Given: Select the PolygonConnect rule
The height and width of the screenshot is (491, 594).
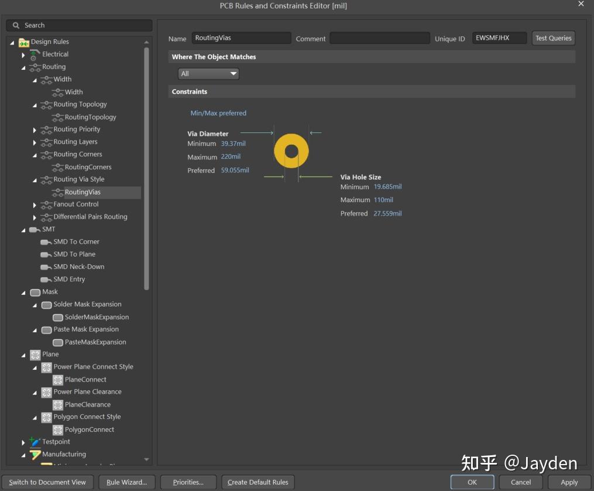Looking at the screenshot, I should 89,430.
